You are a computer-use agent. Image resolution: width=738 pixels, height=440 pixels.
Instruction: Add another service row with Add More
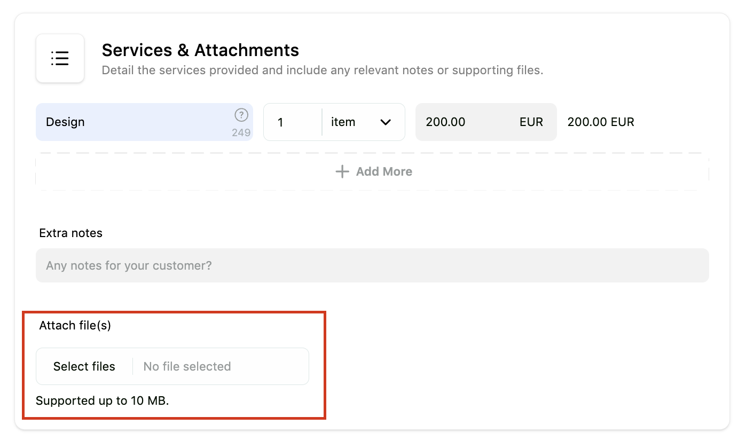pos(372,171)
